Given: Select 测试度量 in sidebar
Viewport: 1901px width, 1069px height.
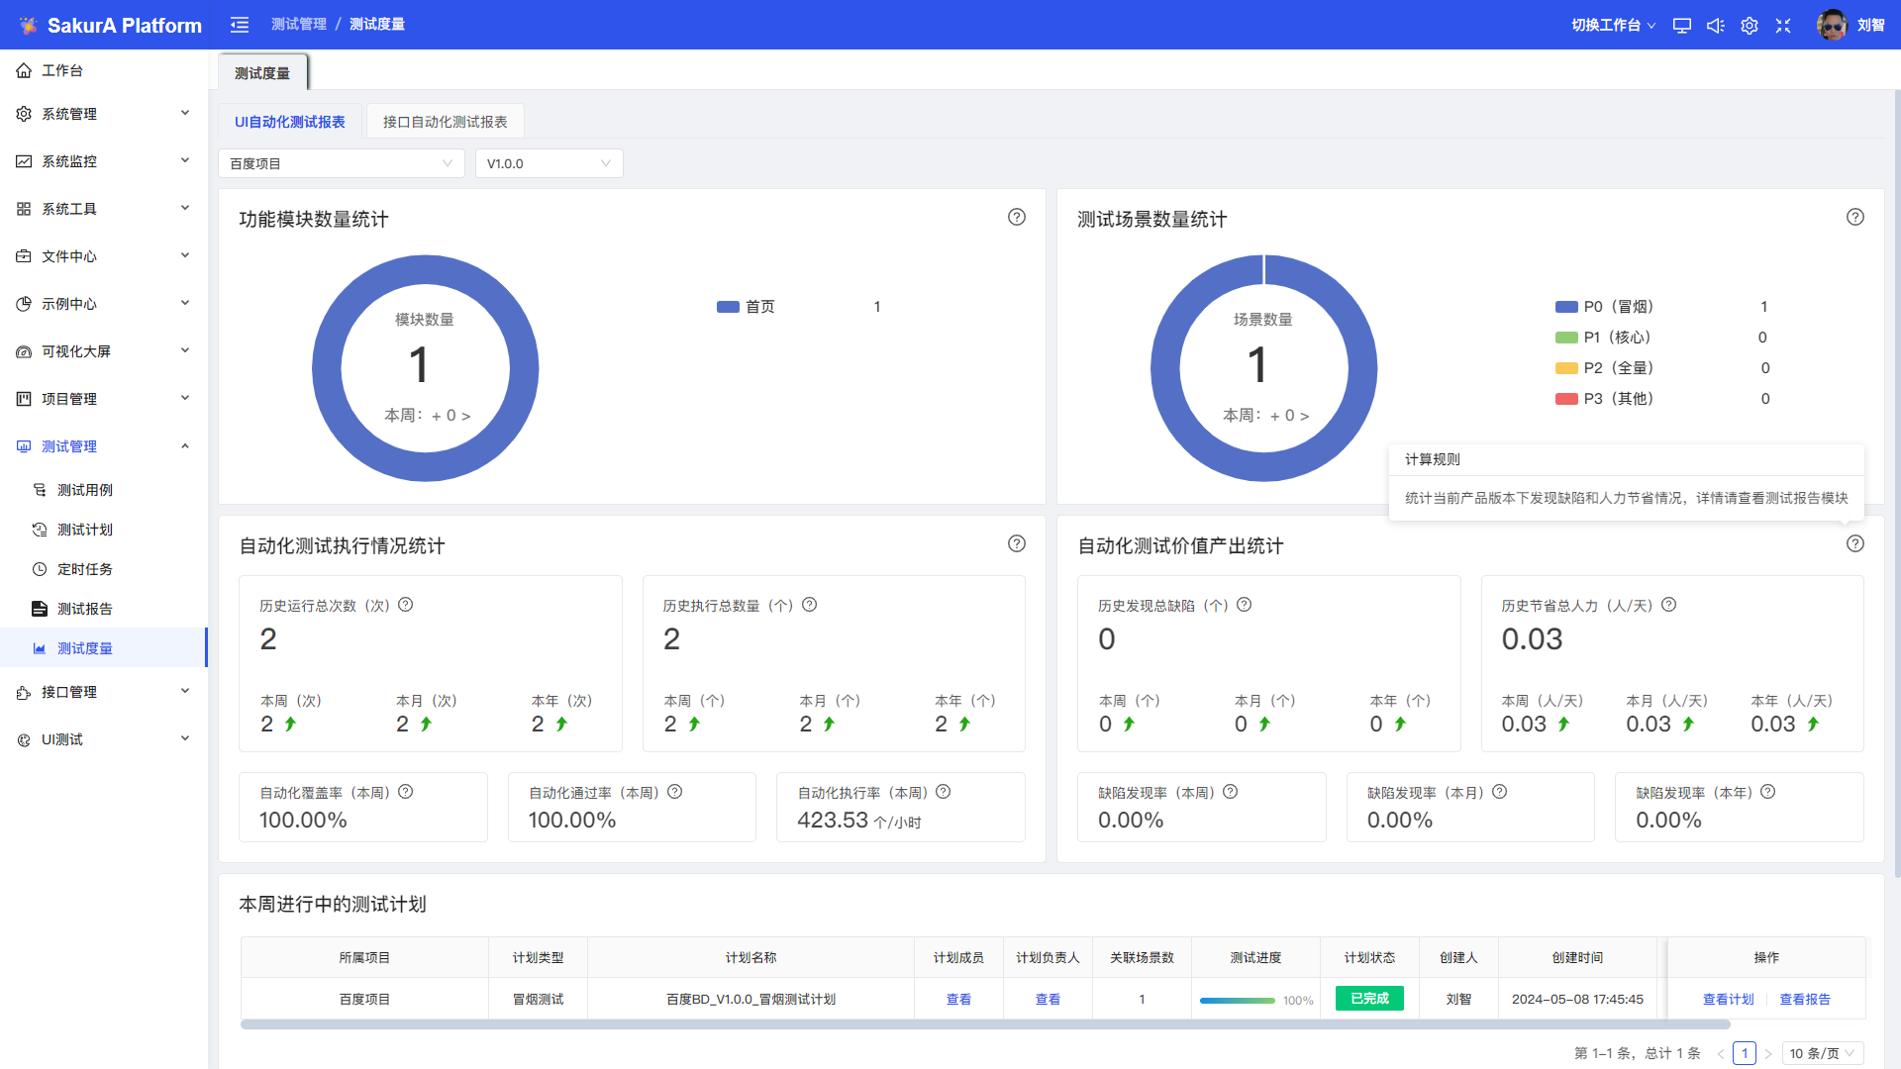Looking at the screenshot, I should coord(104,648).
